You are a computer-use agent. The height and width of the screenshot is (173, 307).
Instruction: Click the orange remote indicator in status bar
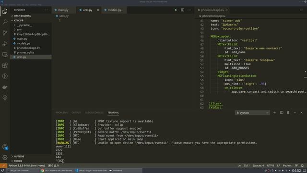3,165
